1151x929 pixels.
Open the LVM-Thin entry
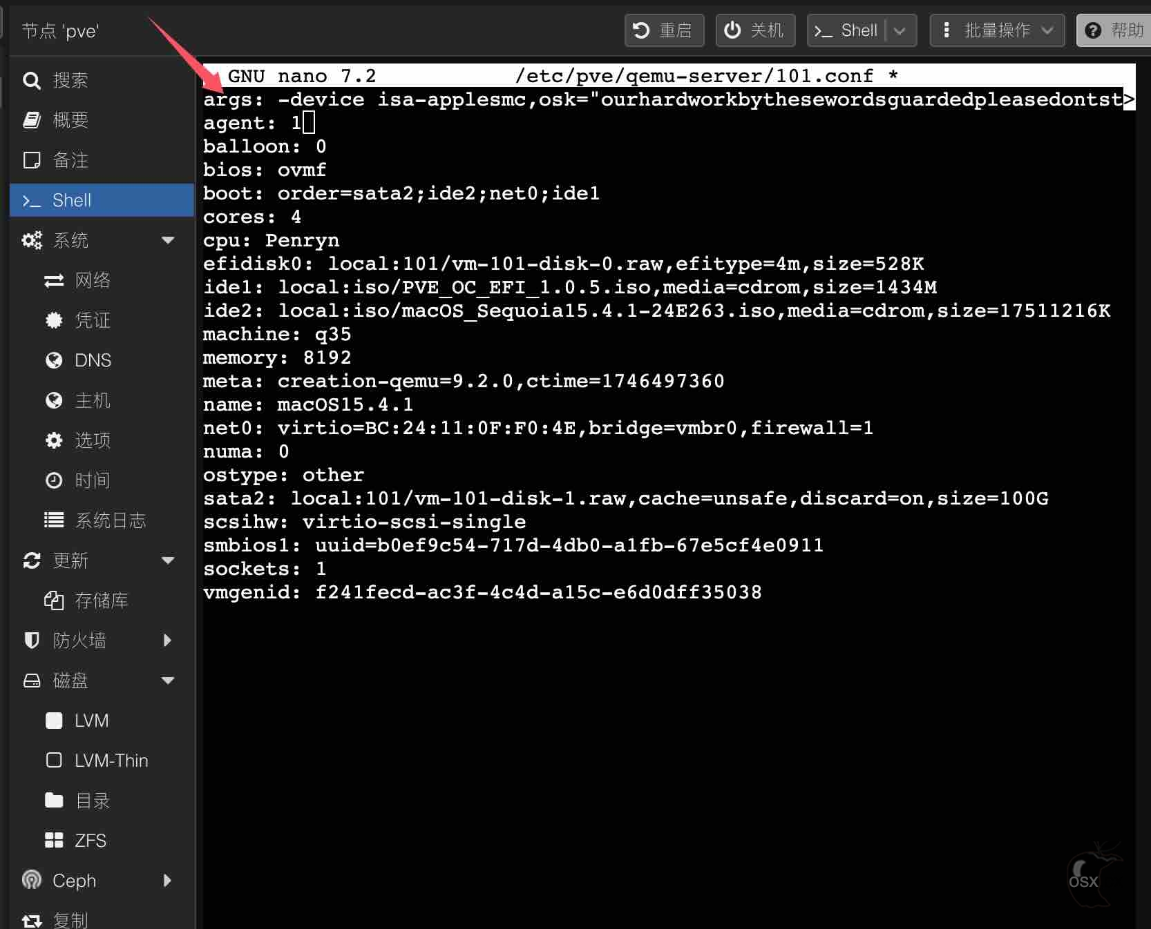pos(102,761)
